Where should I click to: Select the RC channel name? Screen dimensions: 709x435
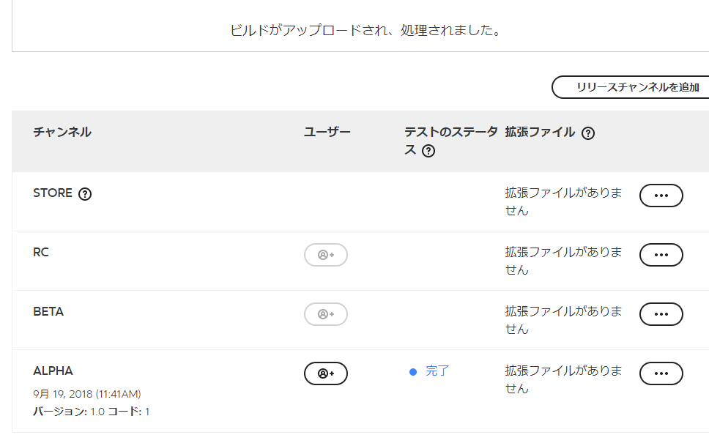tap(41, 253)
